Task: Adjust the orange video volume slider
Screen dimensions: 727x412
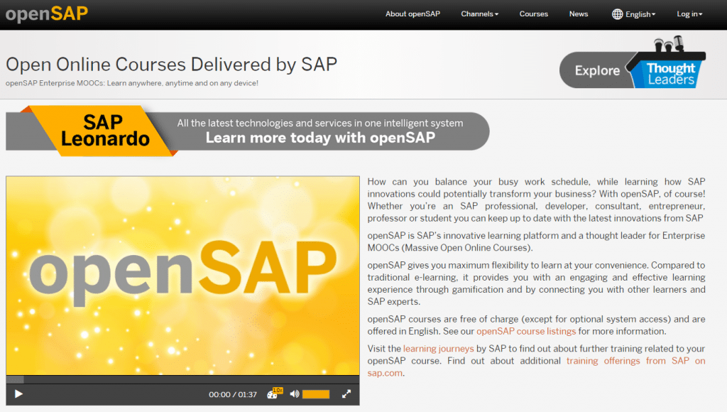Action: click(x=316, y=394)
